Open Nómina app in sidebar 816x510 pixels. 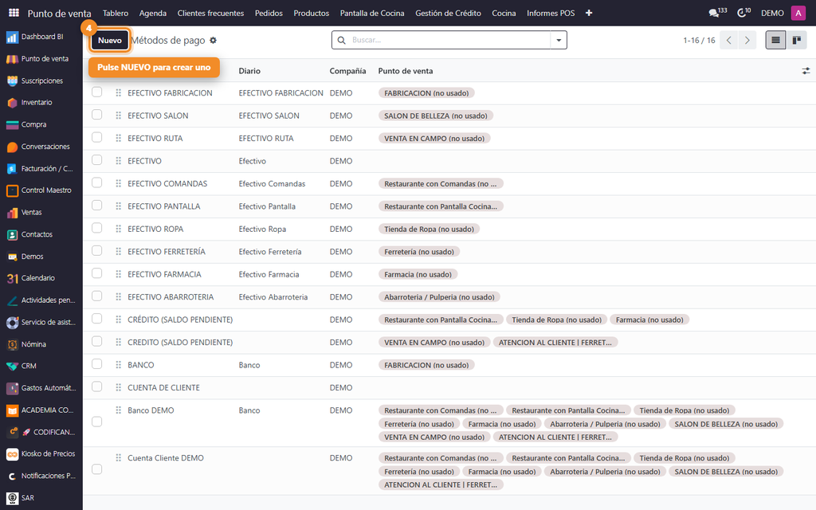coord(41,344)
